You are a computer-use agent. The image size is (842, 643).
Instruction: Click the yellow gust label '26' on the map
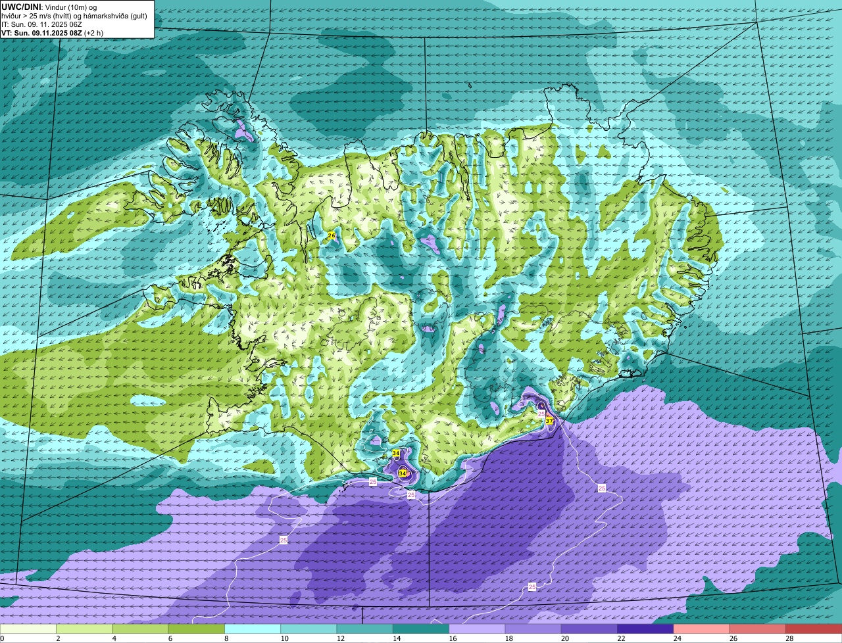click(x=332, y=235)
